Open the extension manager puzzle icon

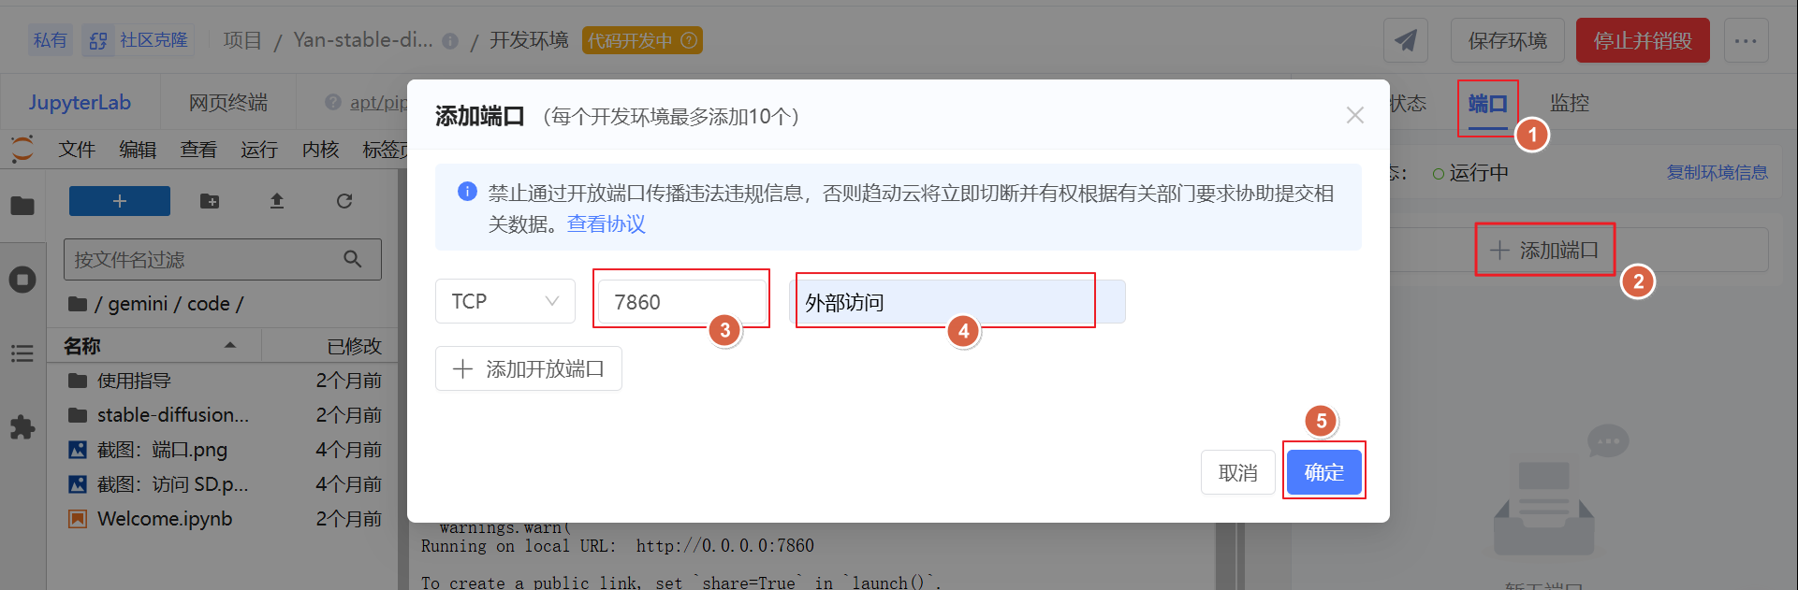pyautogui.click(x=22, y=427)
